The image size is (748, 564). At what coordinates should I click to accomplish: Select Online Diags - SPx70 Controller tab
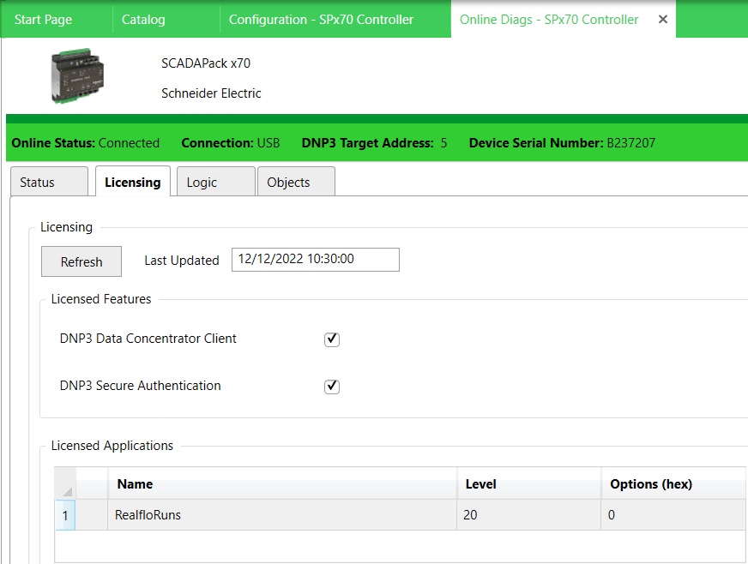pyautogui.click(x=549, y=20)
